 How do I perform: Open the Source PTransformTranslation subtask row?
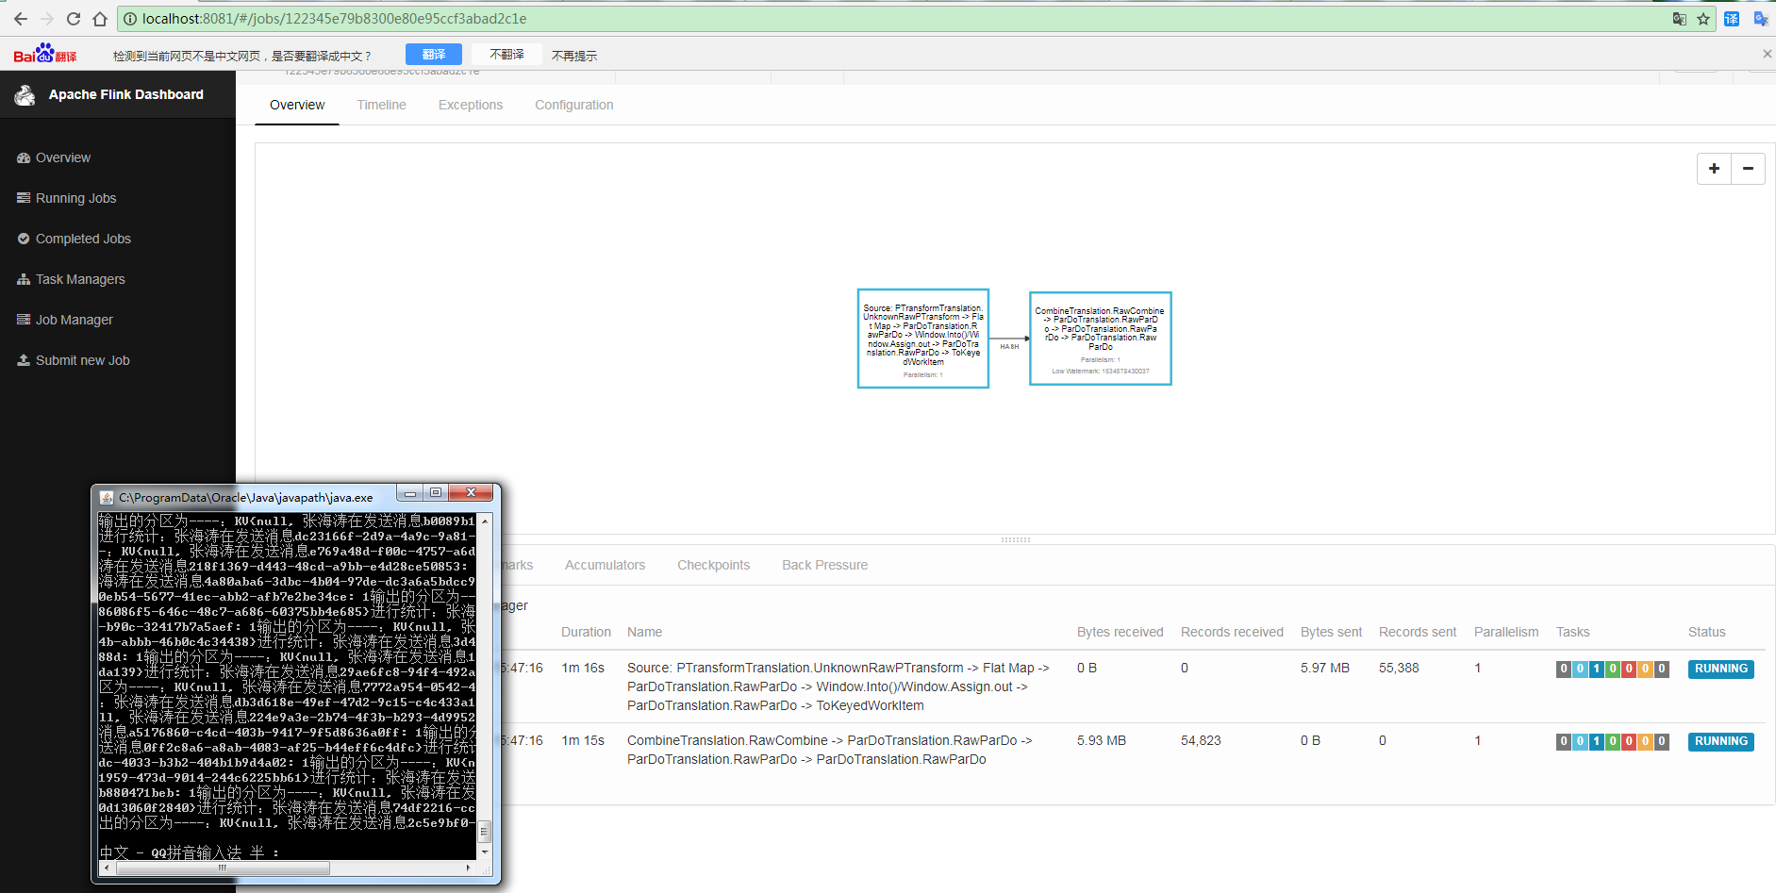1132,686
